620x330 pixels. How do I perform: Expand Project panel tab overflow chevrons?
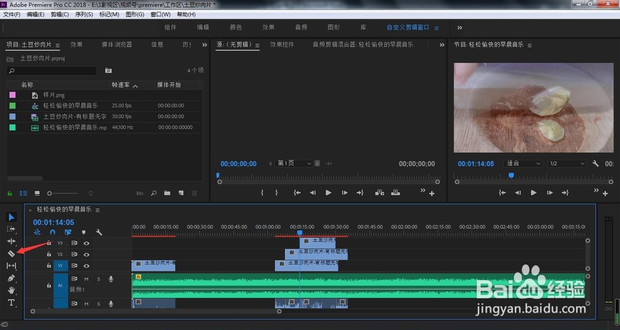pyautogui.click(x=205, y=45)
